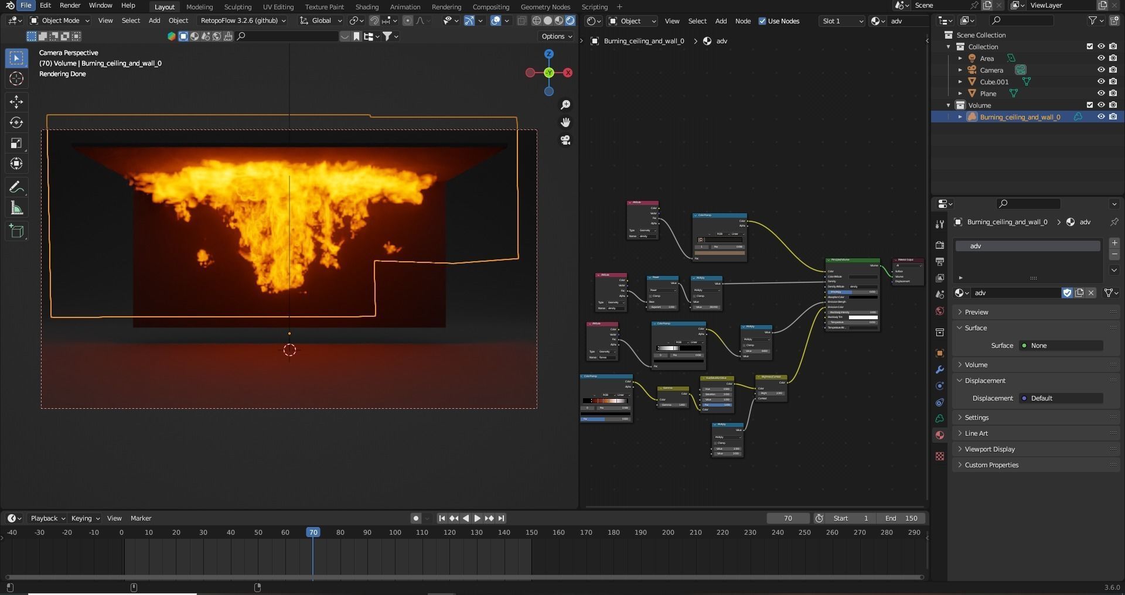Toggle the Use Nodes checkbox
This screenshot has height=595, width=1125.
pos(762,21)
